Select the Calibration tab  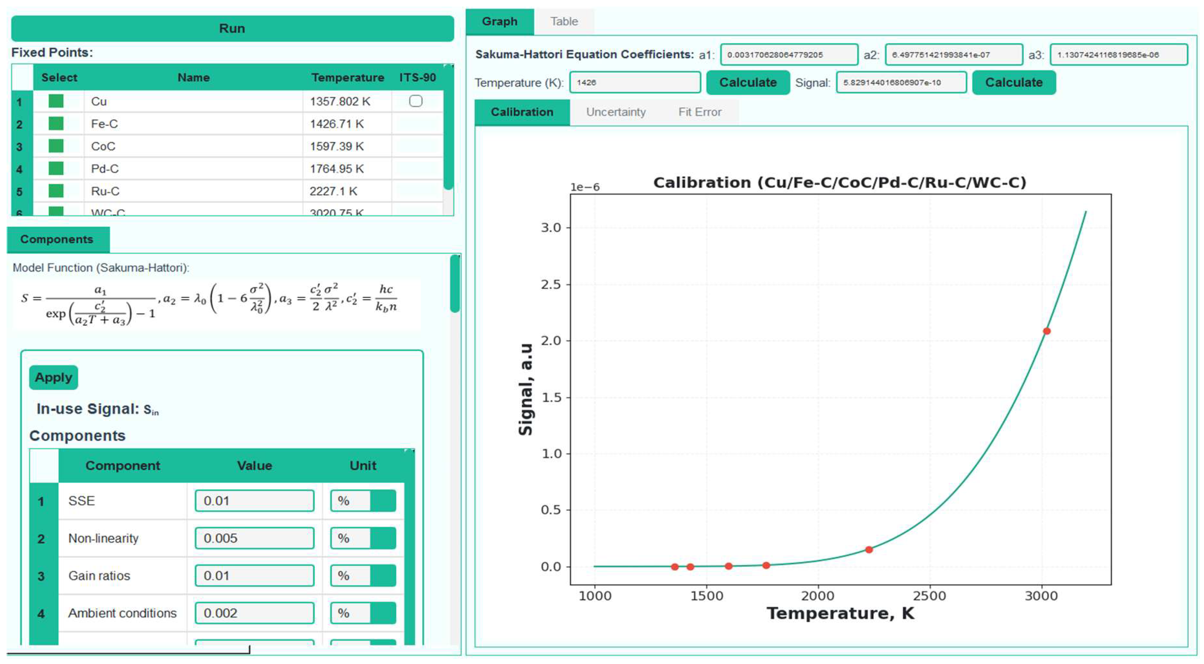[x=522, y=112]
